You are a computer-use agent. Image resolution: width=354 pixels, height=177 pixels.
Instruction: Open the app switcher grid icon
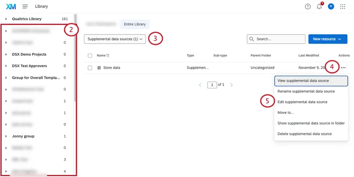point(343,6)
